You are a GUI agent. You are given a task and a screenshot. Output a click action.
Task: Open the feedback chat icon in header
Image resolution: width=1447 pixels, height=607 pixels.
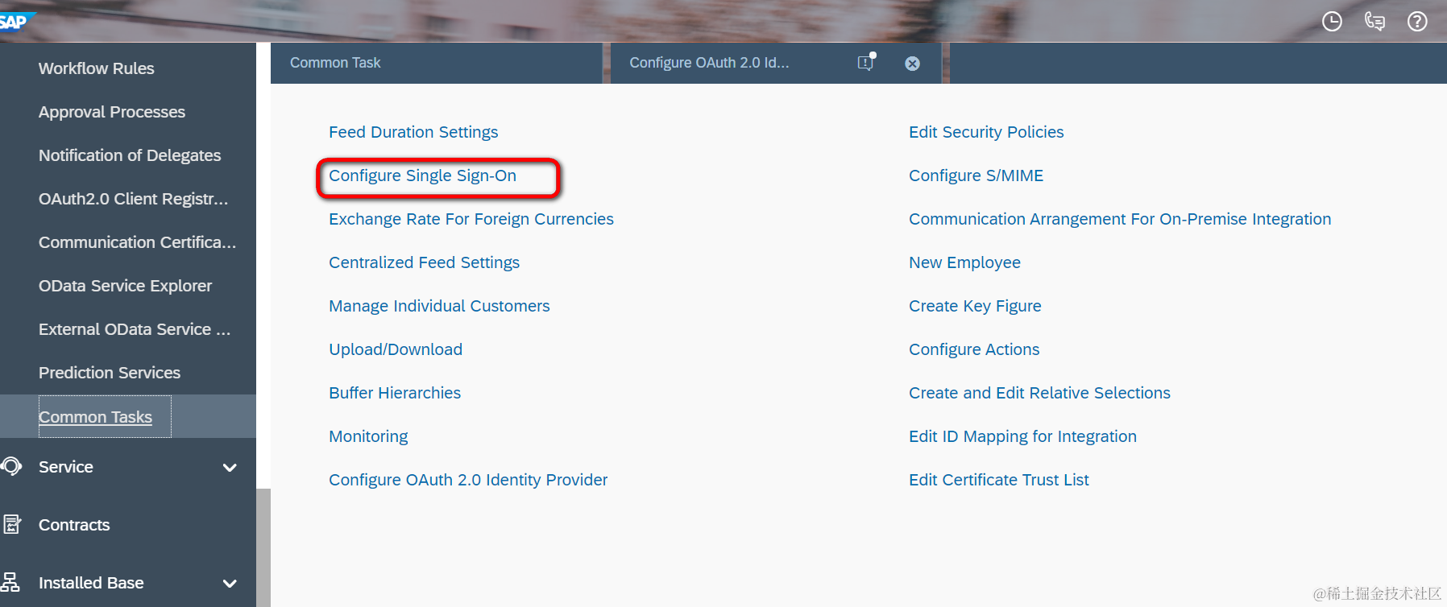(x=1374, y=22)
